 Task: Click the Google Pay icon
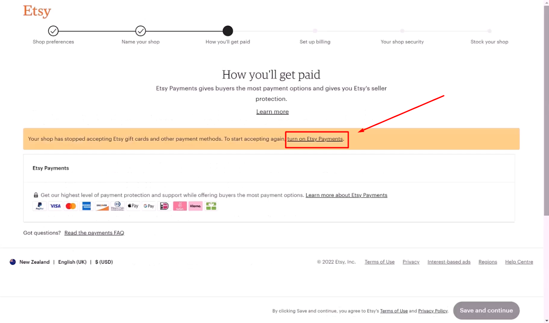point(149,206)
